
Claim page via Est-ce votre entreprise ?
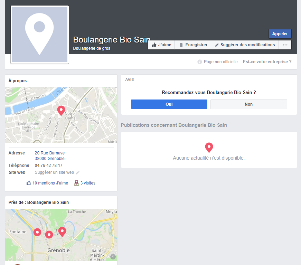click(x=267, y=62)
